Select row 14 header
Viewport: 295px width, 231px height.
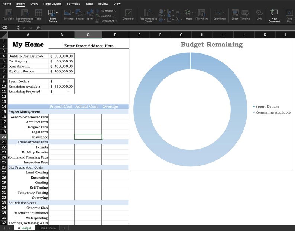[4, 107]
